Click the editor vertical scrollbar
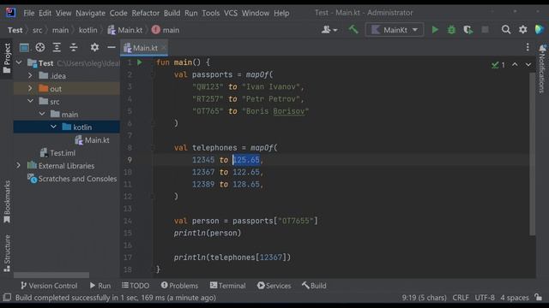This screenshot has height=308, width=549. 532,154
